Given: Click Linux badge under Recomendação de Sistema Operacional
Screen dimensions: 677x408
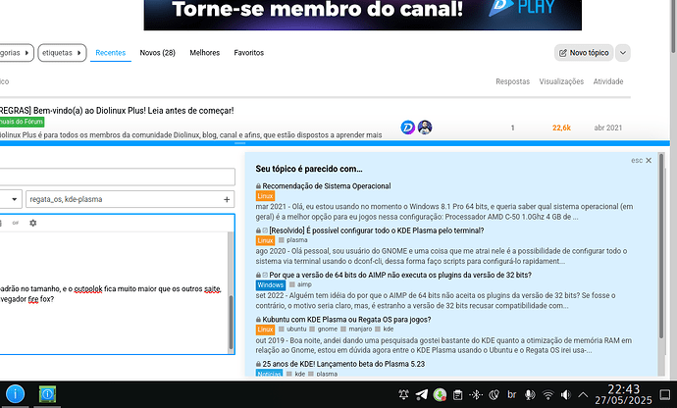Looking at the screenshot, I should click(265, 196).
